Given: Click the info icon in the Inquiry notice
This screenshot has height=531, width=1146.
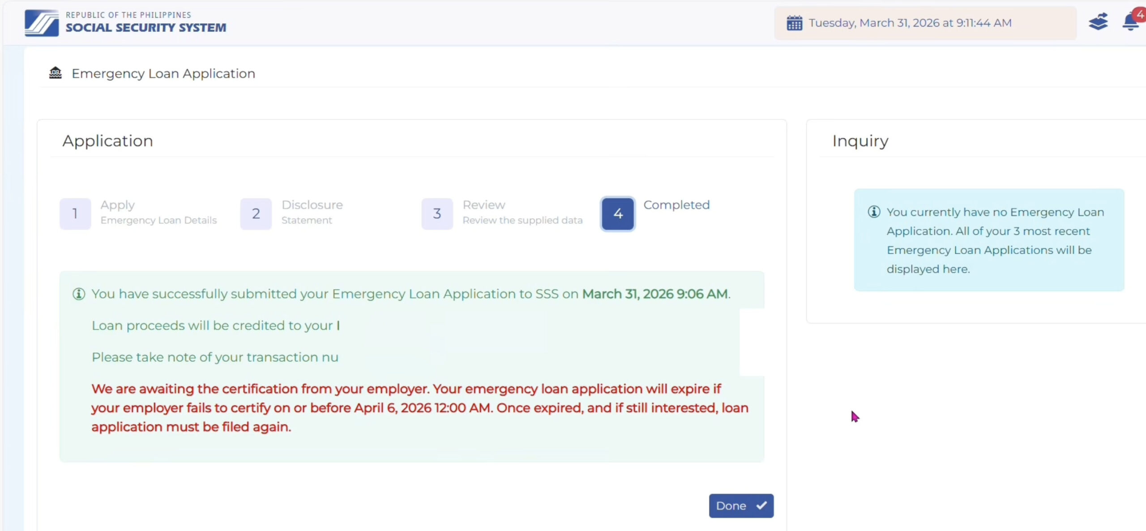Looking at the screenshot, I should [x=874, y=212].
